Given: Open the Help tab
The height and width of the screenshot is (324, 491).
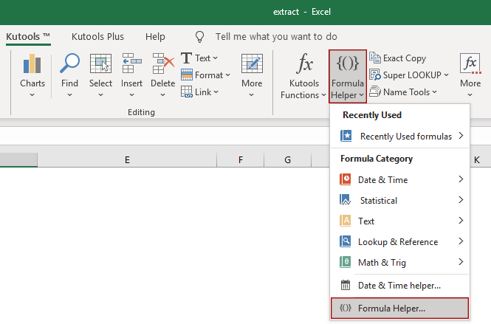Looking at the screenshot, I should (x=155, y=36).
